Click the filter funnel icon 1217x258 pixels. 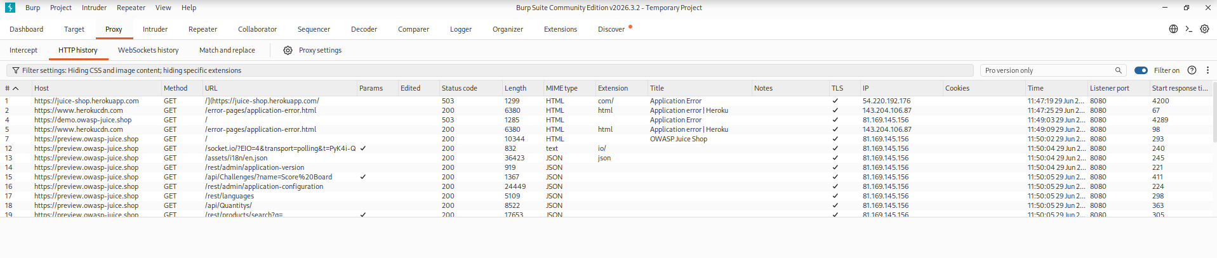(x=16, y=70)
